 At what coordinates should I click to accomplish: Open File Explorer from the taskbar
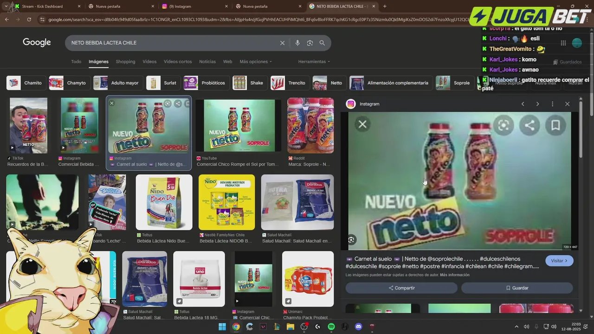click(x=291, y=327)
